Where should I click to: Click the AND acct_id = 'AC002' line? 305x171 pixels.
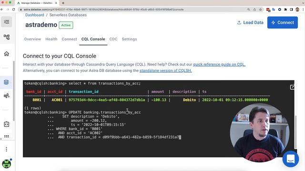pos(80,133)
